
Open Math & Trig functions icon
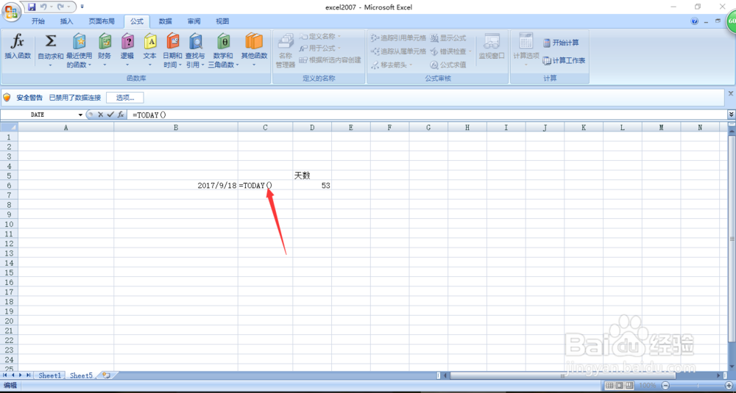click(224, 41)
